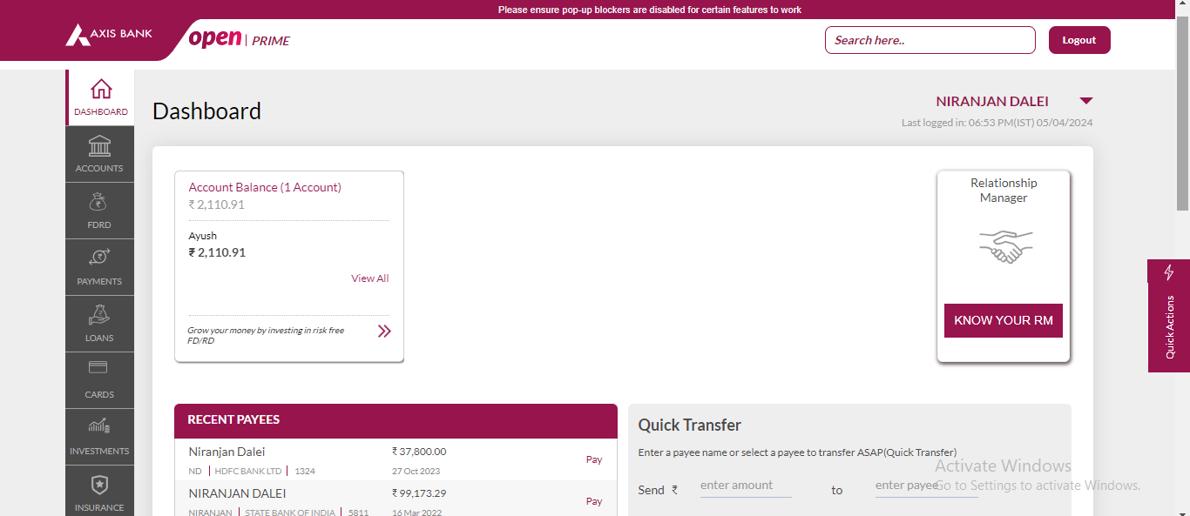Click the KNOW YOUR RM button
This screenshot has width=1190, height=516.
[x=1003, y=320]
